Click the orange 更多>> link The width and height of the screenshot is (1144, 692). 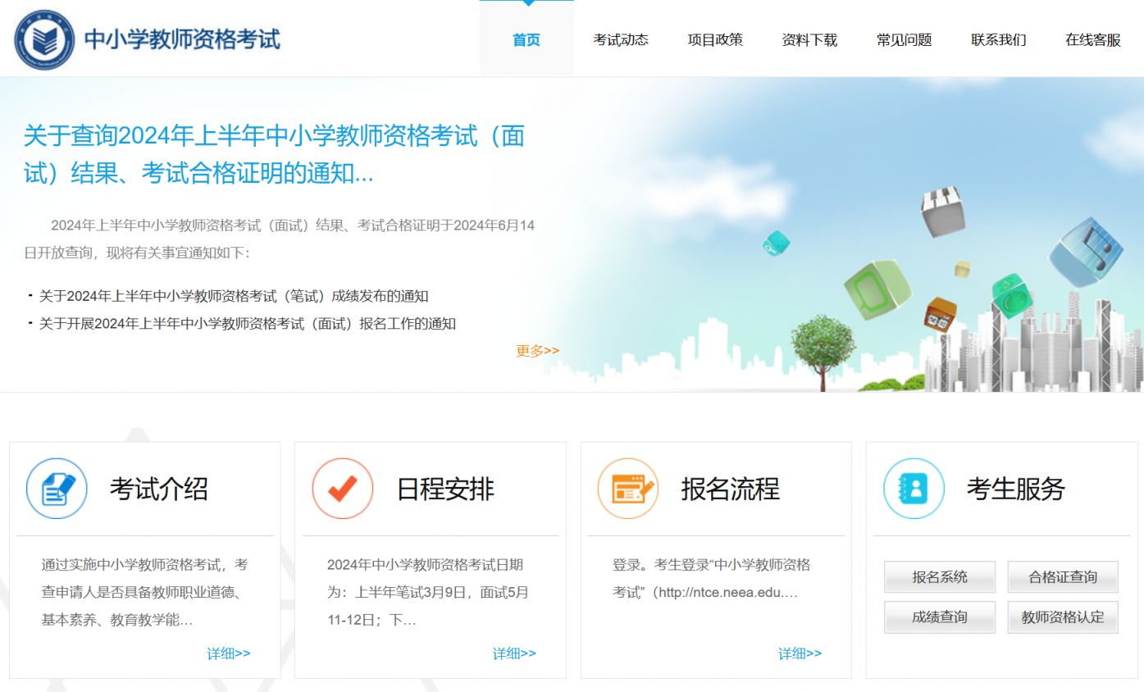point(537,351)
